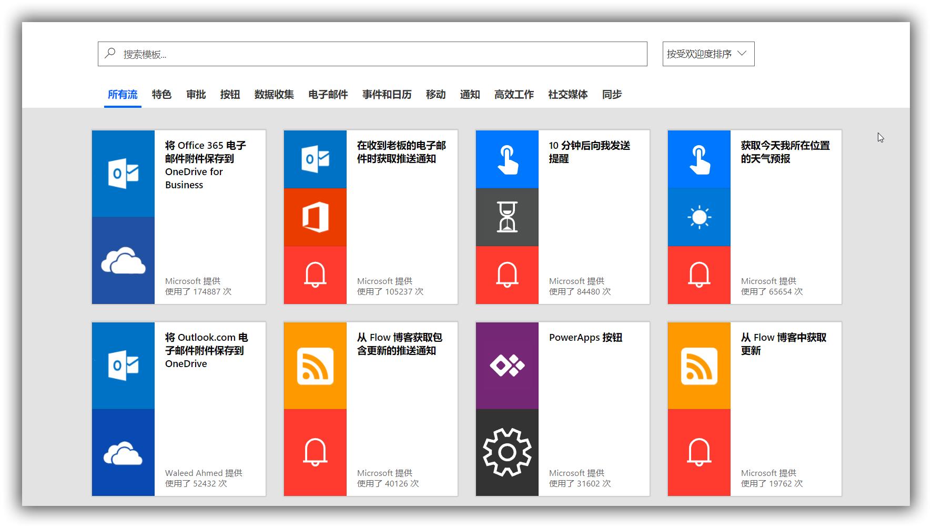Screen dimensions: 932x528
Task: Switch to the 移动 tab
Action: [435, 95]
